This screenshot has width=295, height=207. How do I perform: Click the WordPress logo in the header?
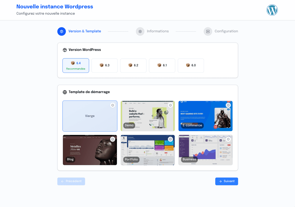tap(272, 10)
